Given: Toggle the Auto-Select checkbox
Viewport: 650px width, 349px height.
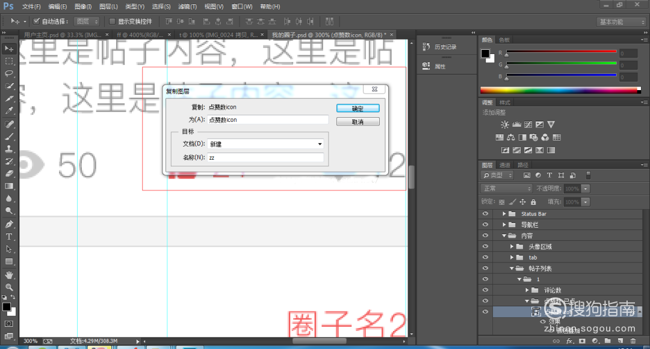Looking at the screenshot, I should tap(36, 21).
